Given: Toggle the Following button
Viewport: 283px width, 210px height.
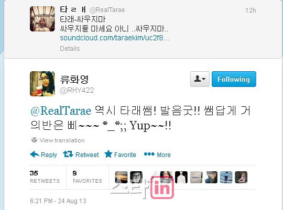Looking at the screenshot, I should pyautogui.click(x=234, y=79).
